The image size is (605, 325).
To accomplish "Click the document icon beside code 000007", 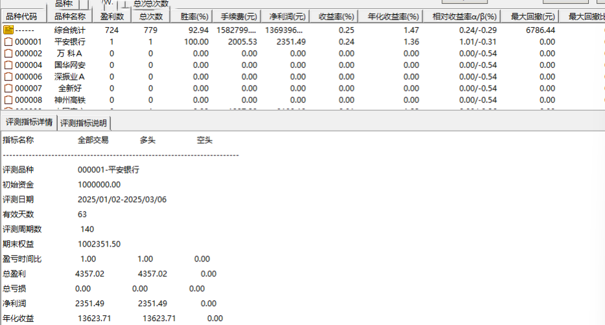I will pyautogui.click(x=8, y=89).
